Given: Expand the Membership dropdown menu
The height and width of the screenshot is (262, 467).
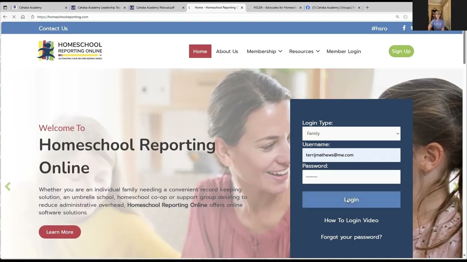Looking at the screenshot, I should click(265, 51).
